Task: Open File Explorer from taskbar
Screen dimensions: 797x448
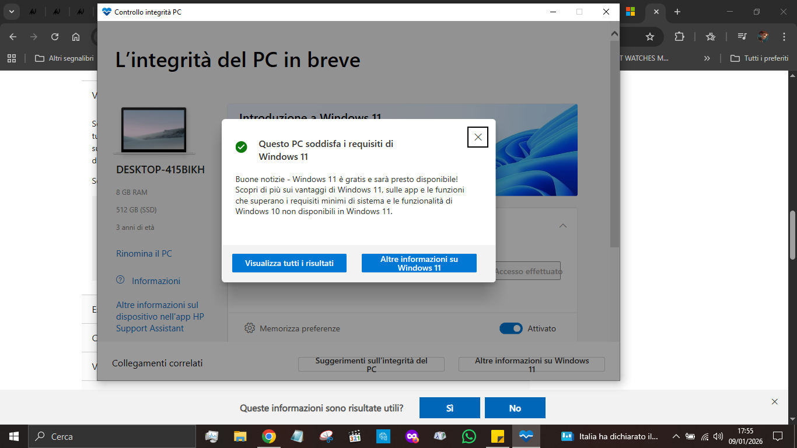Action: (240, 436)
